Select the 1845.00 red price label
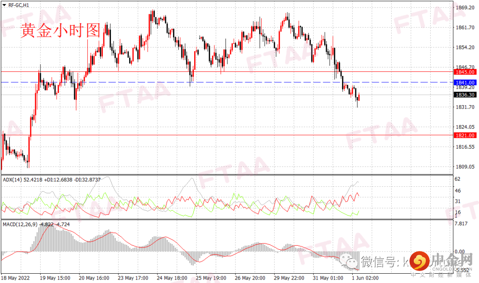This screenshot has width=479, height=283. coord(465,72)
